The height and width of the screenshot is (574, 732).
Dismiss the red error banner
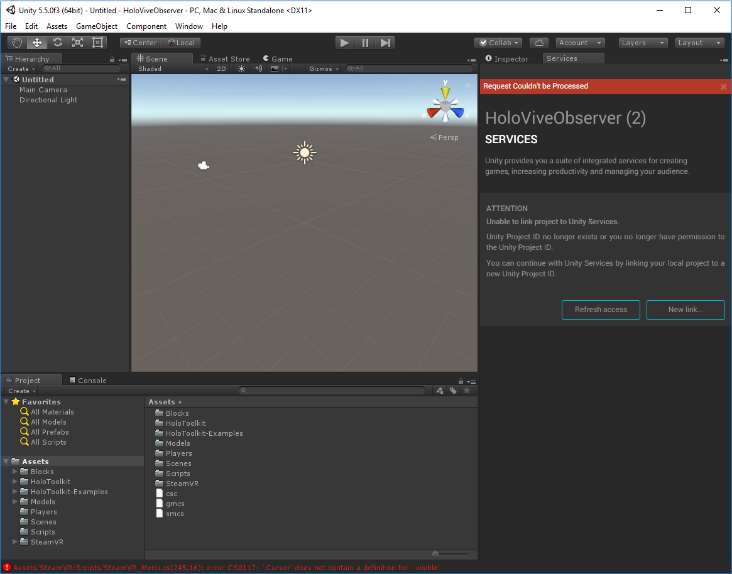pyautogui.click(x=723, y=87)
